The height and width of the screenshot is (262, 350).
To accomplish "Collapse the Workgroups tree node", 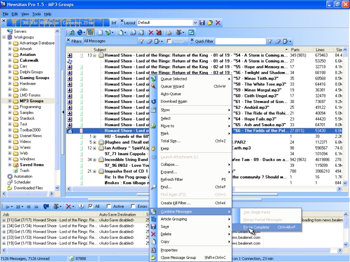I will 4,37.
